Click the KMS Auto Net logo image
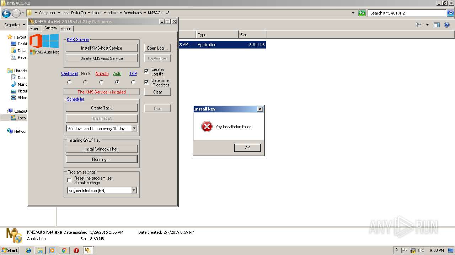Viewport: 455px width, 255px height. (x=44, y=44)
